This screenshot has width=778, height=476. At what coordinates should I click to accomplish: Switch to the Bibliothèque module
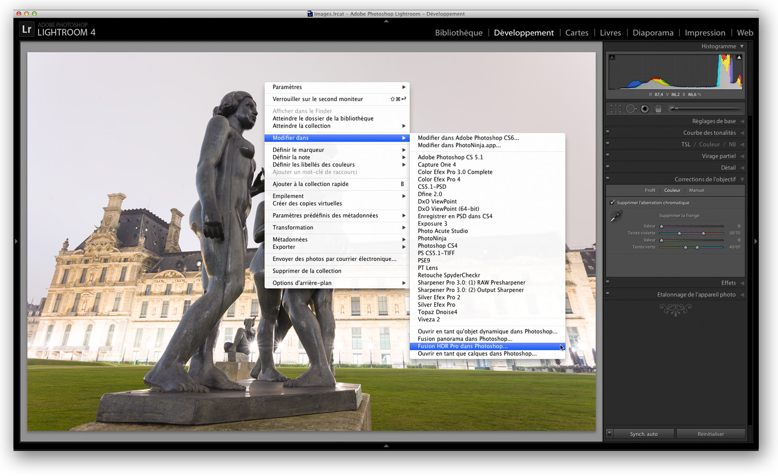[x=459, y=33]
